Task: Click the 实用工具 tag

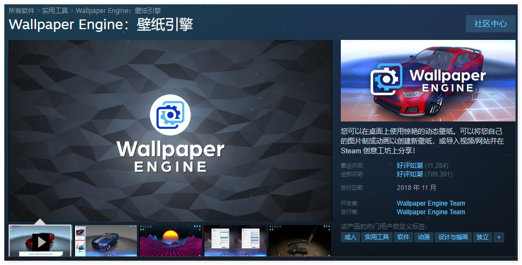Action: (x=376, y=237)
